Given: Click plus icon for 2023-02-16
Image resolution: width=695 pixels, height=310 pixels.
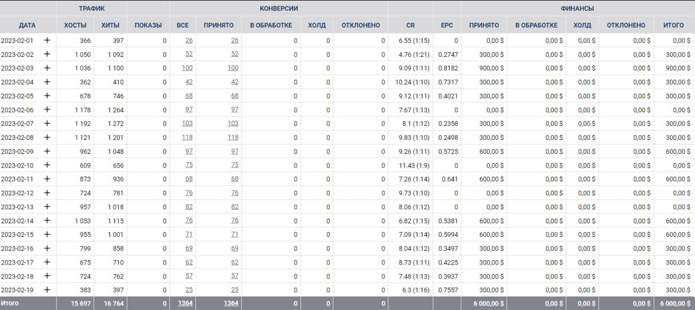Looking at the screenshot, I should point(47,248).
